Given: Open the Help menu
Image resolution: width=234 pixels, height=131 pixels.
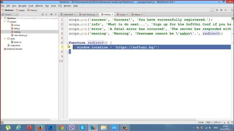Looking at the screenshot, I should point(76,6).
